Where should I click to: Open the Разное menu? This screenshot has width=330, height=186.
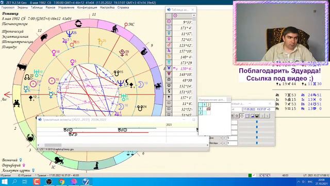pyautogui.click(x=51, y=7)
